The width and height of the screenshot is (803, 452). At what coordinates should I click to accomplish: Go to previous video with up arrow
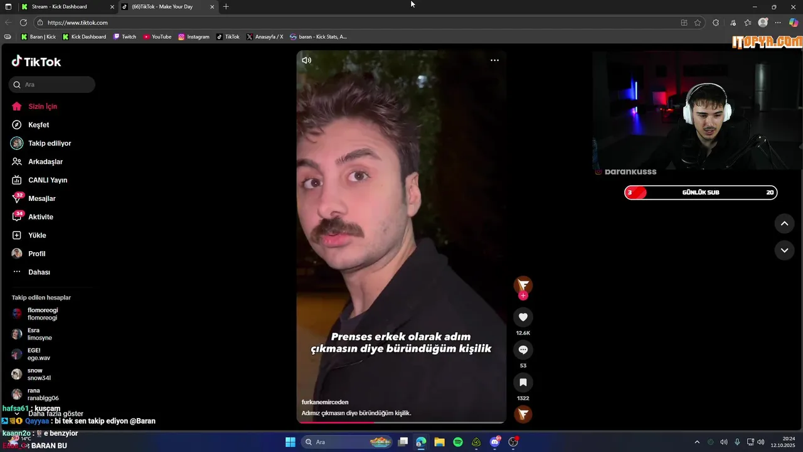pyautogui.click(x=784, y=223)
